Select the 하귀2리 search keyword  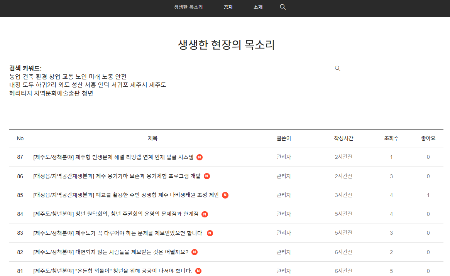[46, 85]
